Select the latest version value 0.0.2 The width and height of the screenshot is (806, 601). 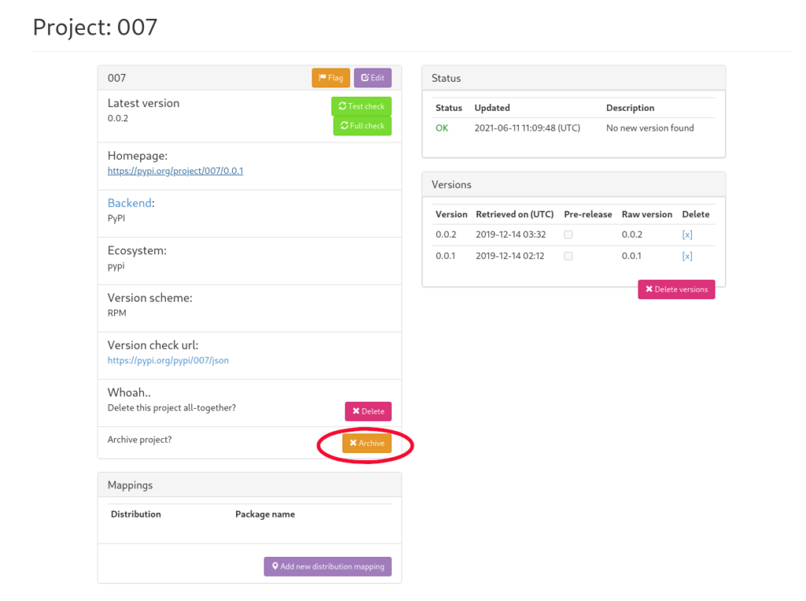tap(118, 118)
